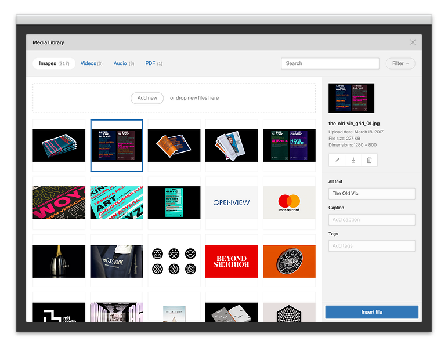Screen dimensions: 448x348
Task: Select the Woyzeck No's Knife posters thumbnail
Action: pyautogui.click(x=289, y=146)
